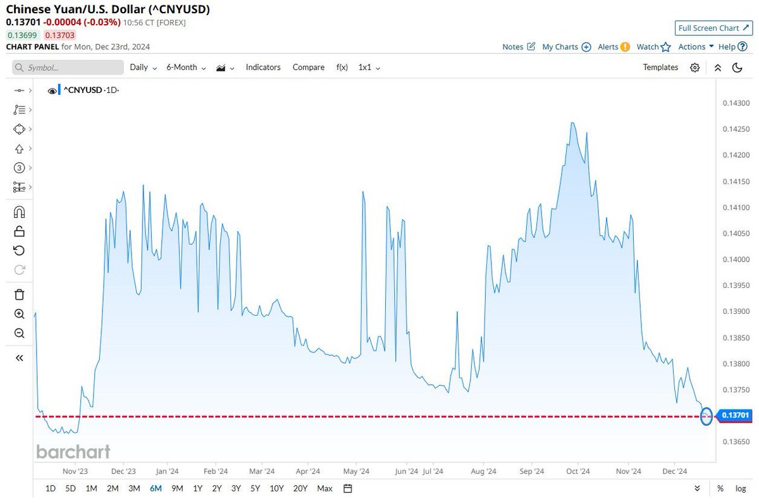759x504 pixels.
Task: Click the ^CNYUSD blue color bar
Action: click(x=59, y=90)
